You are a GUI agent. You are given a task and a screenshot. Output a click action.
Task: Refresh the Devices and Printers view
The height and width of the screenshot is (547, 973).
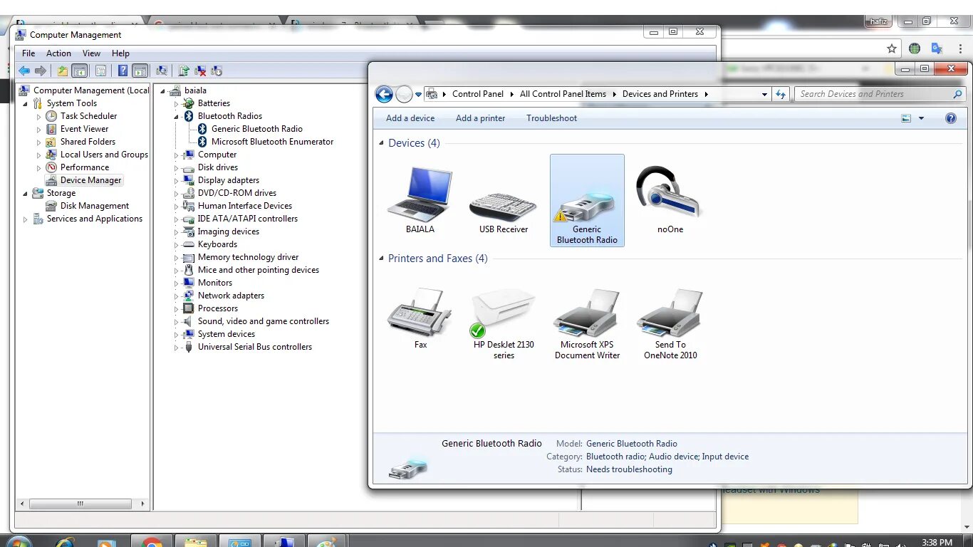[781, 94]
